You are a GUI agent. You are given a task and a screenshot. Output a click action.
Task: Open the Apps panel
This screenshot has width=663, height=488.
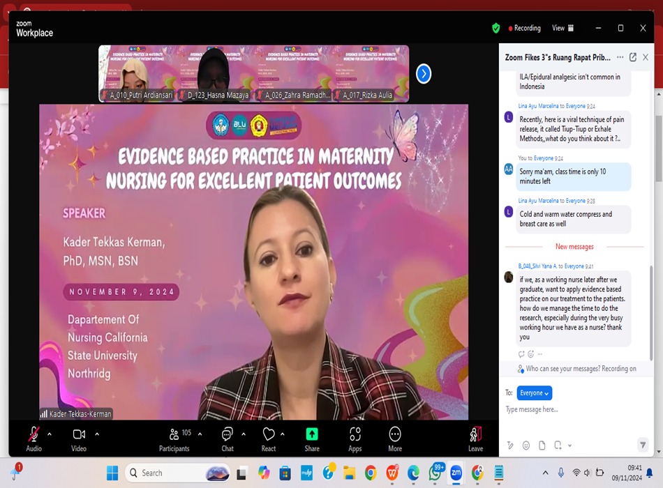pos(355,439)
